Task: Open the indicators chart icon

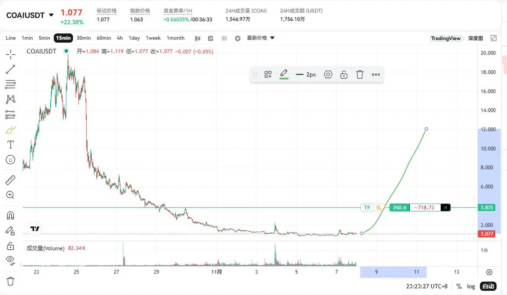Action: tap(211, 38)
